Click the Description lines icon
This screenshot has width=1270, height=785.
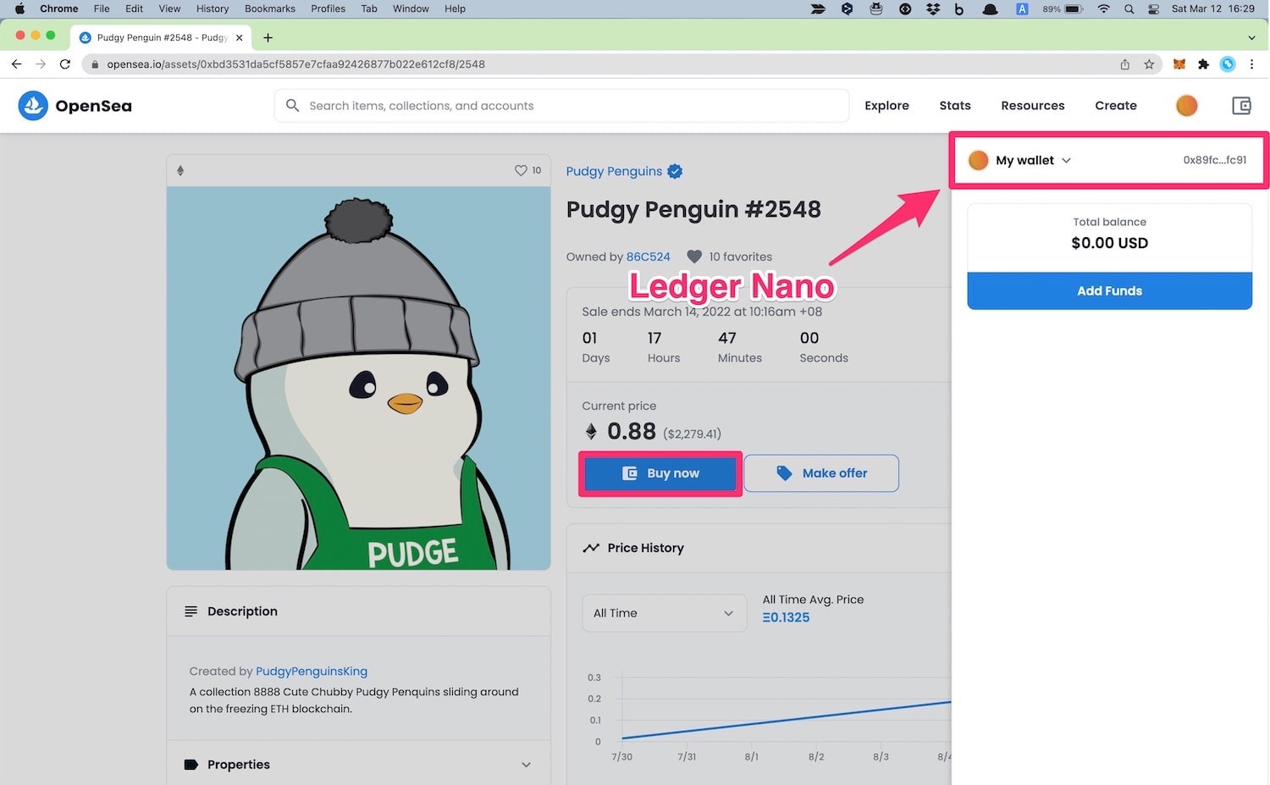tap(190, 611)
